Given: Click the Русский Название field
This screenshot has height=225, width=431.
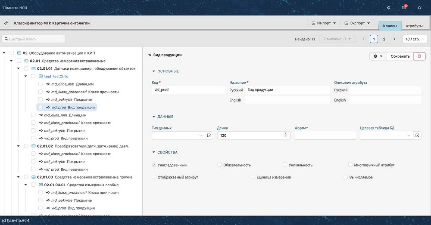Looking at the screenshot, I should pos(287,90).
